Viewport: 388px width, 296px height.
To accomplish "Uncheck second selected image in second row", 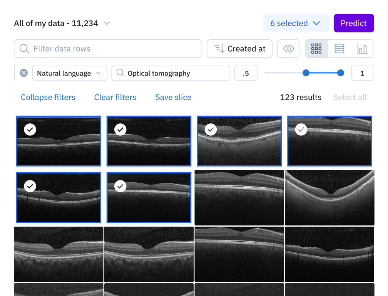I will [x=120, y=186].
